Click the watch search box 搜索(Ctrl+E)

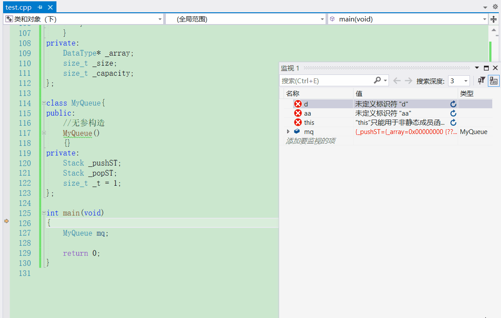pyautogui.click(x=326, y=81)
